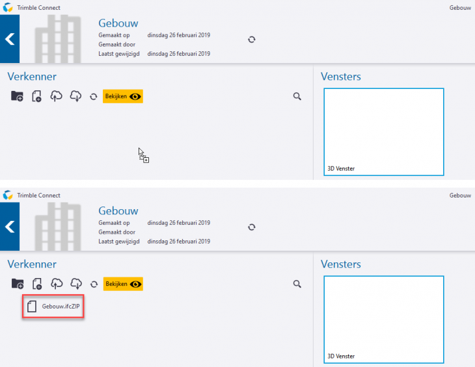The image size is (475, 367).
Task: Click the sync icon in the lower project header
Action: pos(251,227)
